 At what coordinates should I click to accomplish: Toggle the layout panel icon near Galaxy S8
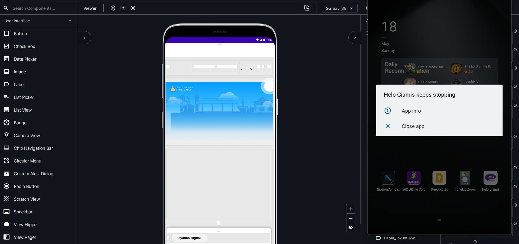[x=307, y=8]
